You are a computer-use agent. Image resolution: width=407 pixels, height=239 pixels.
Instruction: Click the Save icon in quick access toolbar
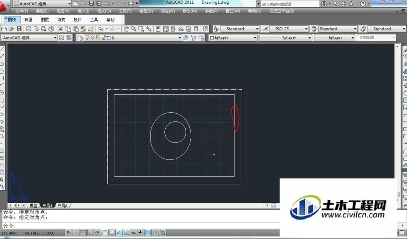coord(91,3)
